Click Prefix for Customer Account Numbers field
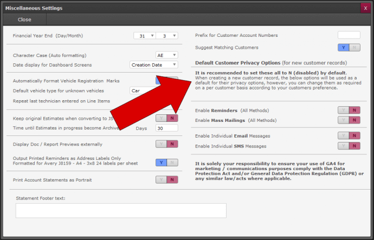 [349, 35]
